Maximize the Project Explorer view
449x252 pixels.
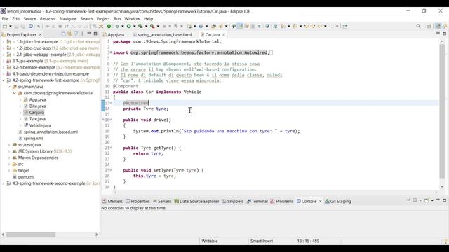coord(95,34)
